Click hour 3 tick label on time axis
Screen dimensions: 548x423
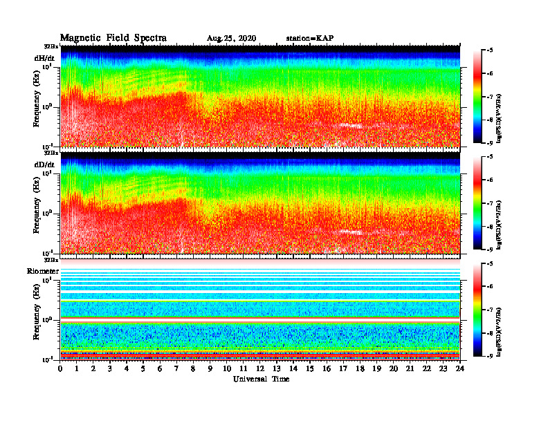tap(110, 368)
